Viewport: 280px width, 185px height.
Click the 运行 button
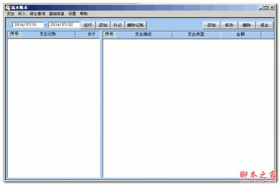click(x=88, y=25)
